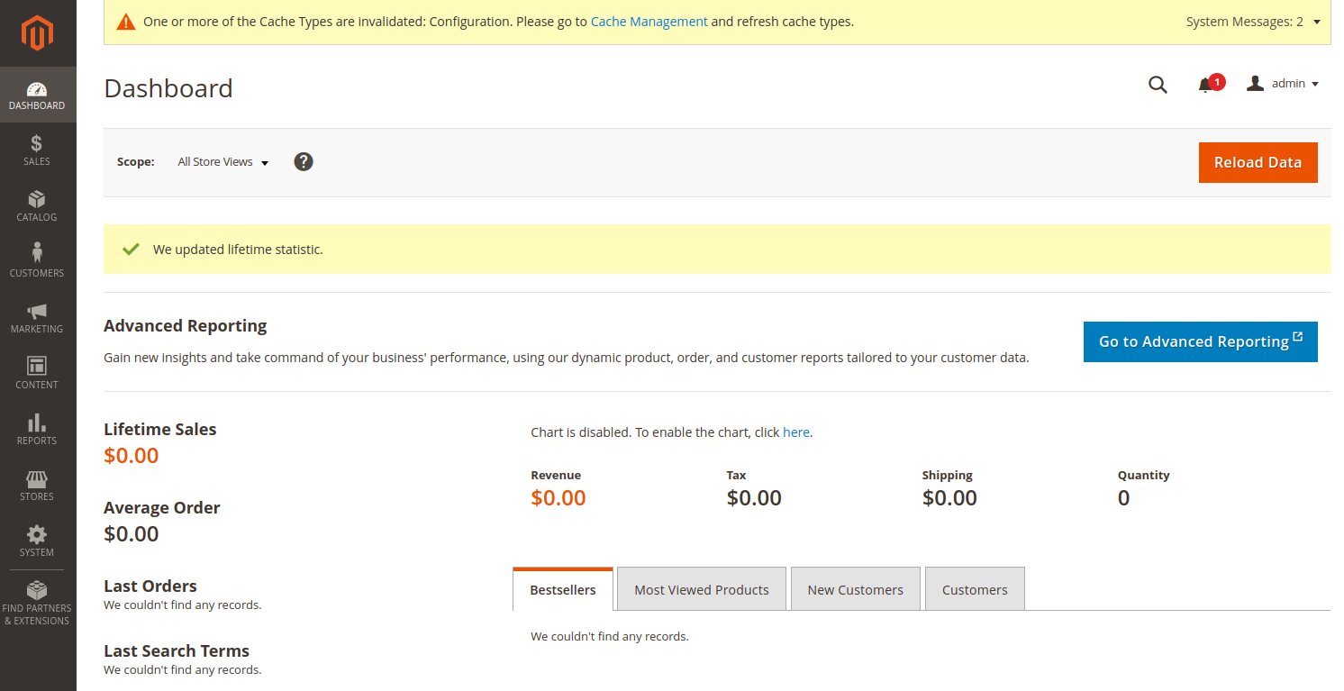Open the Reports bar chart icon
The height and width of the screenshot is (691, 1344).
[x=37, y=423]
